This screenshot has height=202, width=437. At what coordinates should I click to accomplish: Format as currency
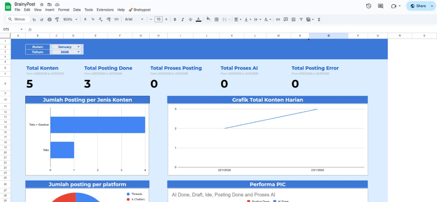[x=85, y=20]
